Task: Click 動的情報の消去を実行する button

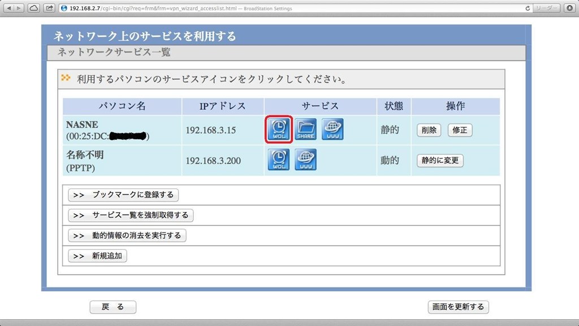Action: [127, 235]
